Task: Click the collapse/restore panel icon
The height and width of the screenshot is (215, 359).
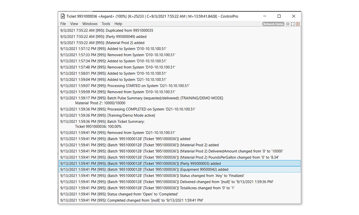Action: [x=288, y=24]
